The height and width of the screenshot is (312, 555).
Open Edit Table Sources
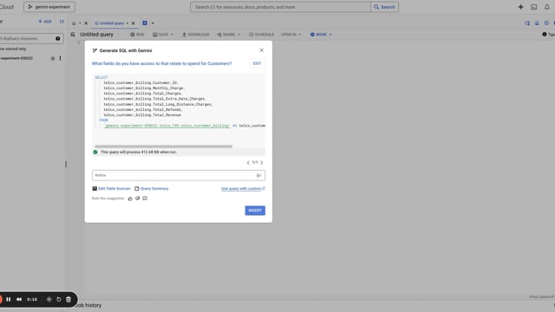pos(111,189)
